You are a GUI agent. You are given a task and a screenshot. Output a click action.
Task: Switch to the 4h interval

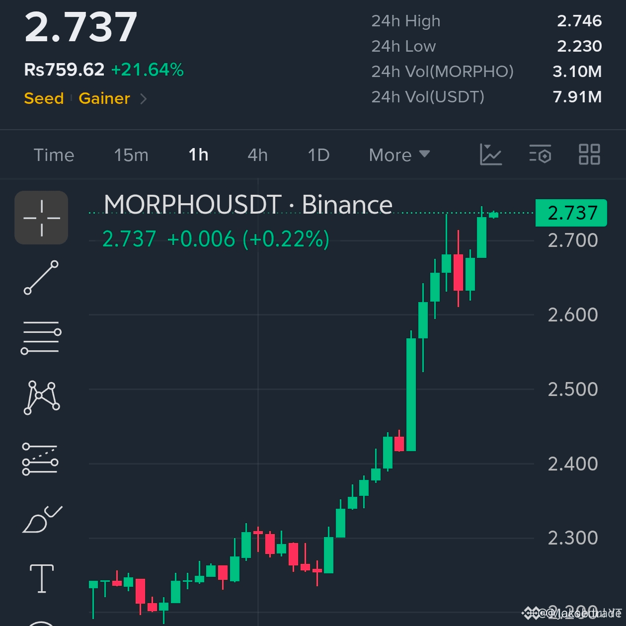click(257, 155)
